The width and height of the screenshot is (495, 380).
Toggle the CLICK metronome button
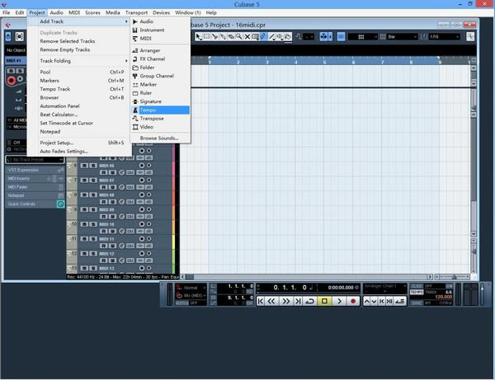[x=417, y=286]
